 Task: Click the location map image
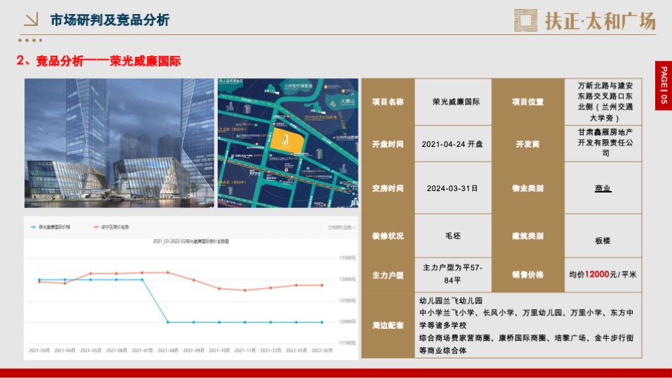point(288,143)
